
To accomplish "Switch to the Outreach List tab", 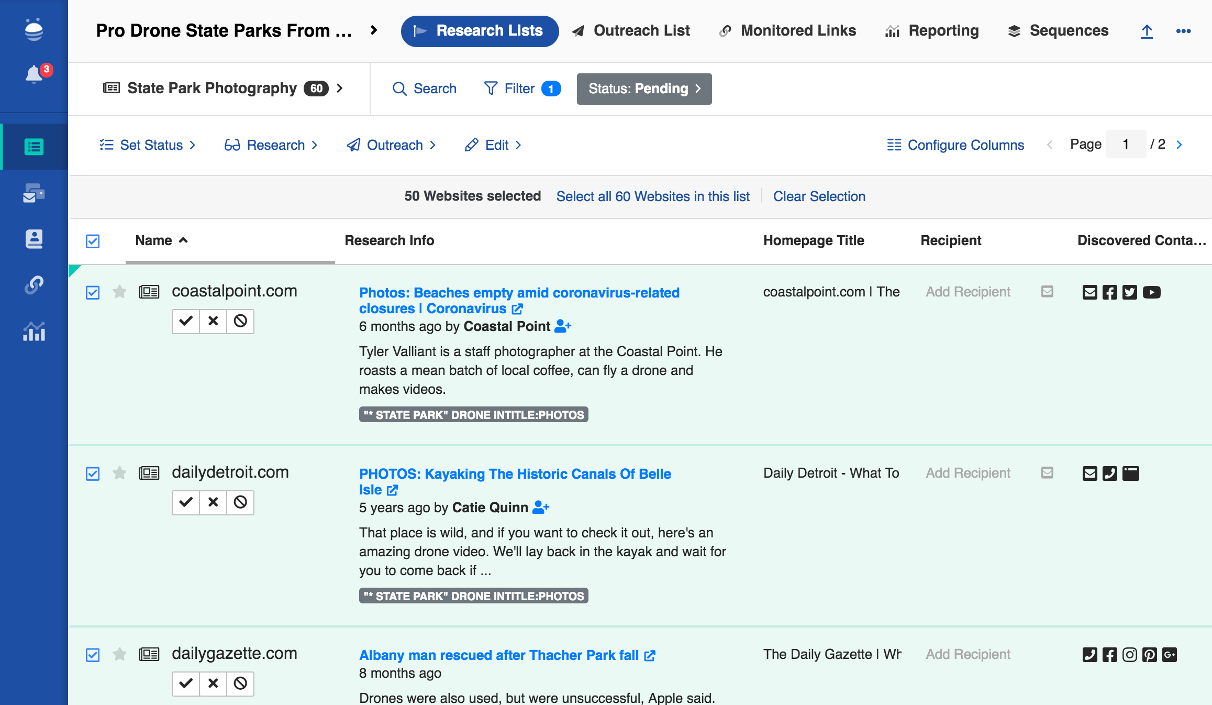I will (x=631, y=31).
